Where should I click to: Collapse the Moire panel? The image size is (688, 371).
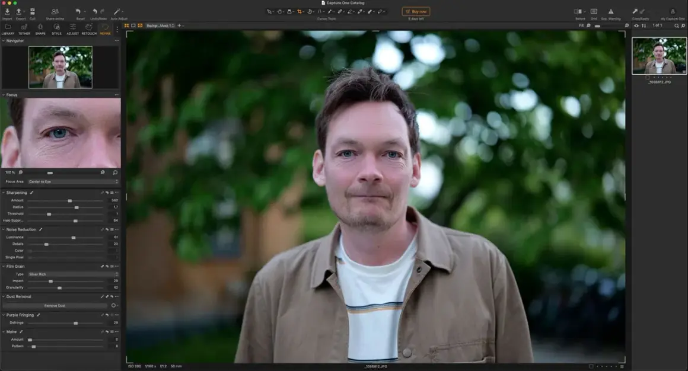click(x=4, y=331)
